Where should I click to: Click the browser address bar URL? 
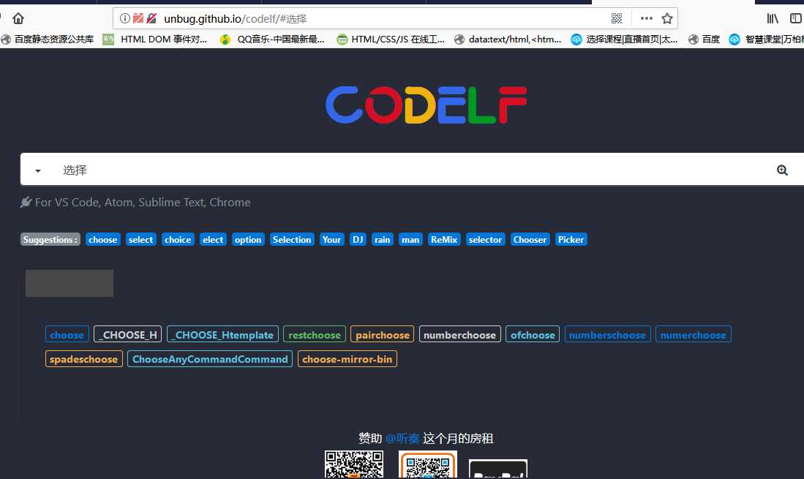(x=236, y=19)
